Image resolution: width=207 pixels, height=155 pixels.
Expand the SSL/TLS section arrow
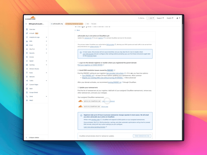point(46,49)
